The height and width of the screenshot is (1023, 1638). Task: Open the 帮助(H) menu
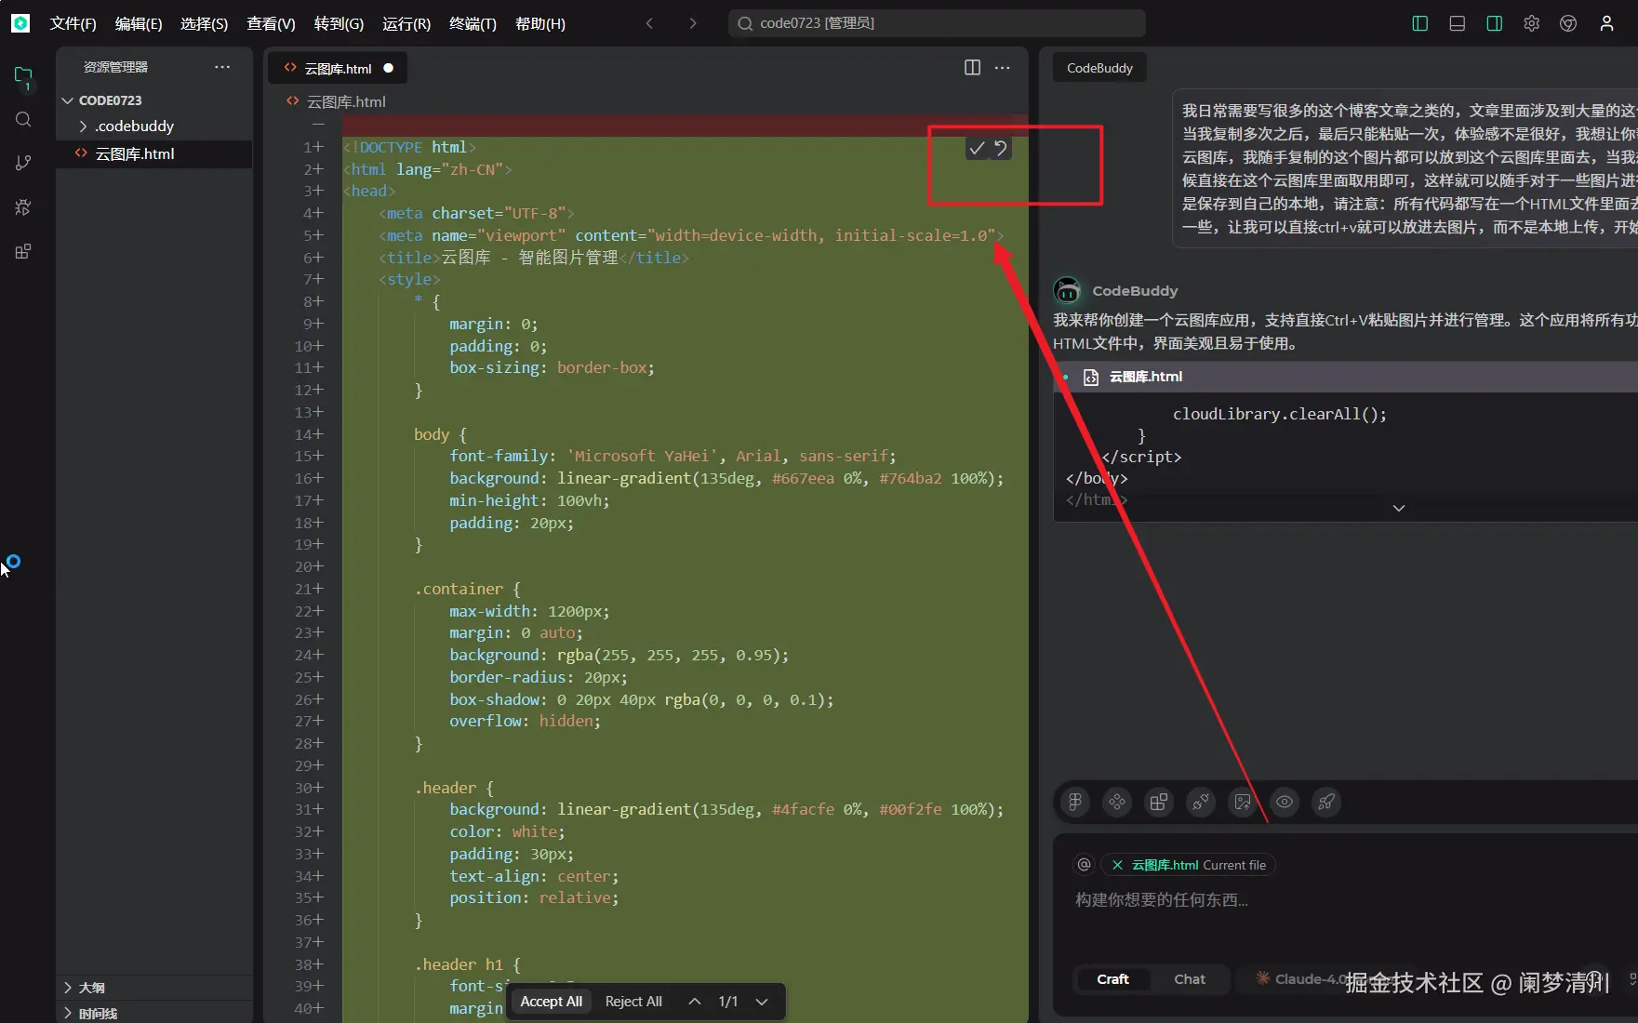click(540, 23)
